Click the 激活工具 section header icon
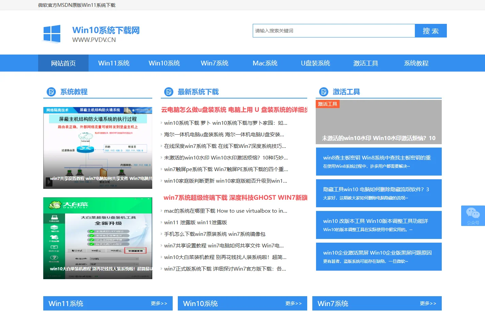Screen dimensions: 485x318 tap(324, 92)
